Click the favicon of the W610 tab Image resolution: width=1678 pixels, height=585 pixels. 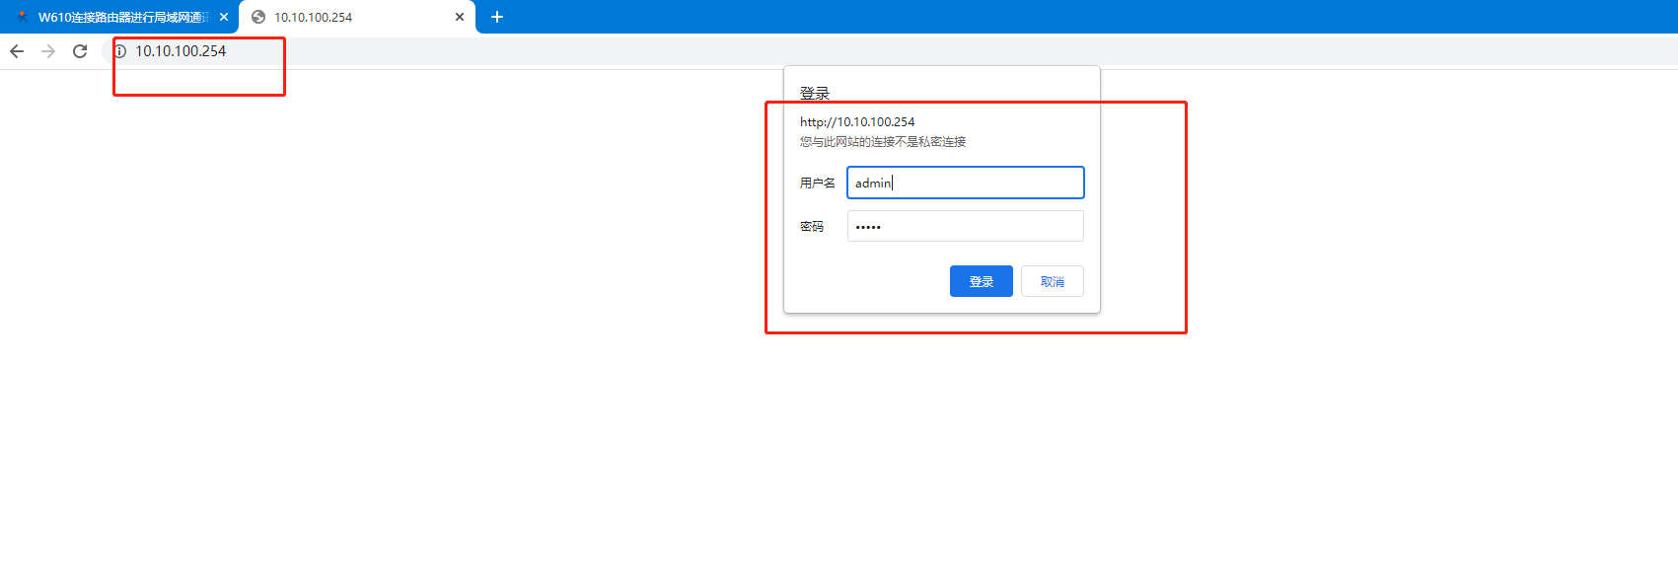(x=22, y=17)
